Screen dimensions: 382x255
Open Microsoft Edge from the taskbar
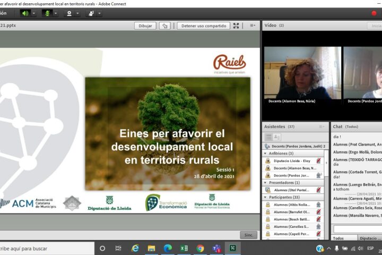click(168, 249)
